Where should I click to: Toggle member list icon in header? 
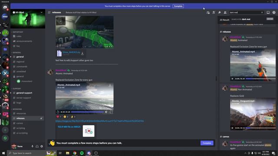pos(225,13)
